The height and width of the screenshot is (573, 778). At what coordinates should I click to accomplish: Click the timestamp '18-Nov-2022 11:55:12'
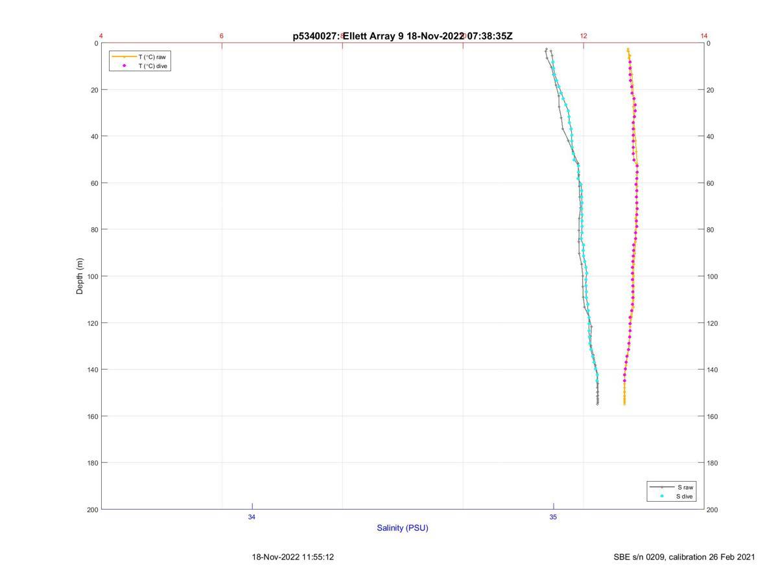(x=293, y=557)
